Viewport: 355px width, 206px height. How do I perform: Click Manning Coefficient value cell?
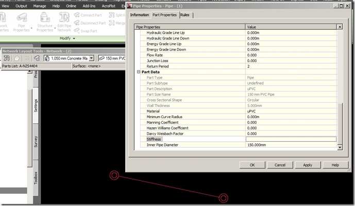point(291,122)
